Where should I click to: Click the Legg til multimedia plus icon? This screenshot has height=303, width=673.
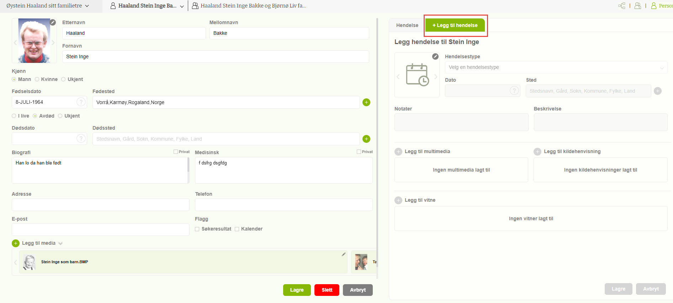coord(398,152)
